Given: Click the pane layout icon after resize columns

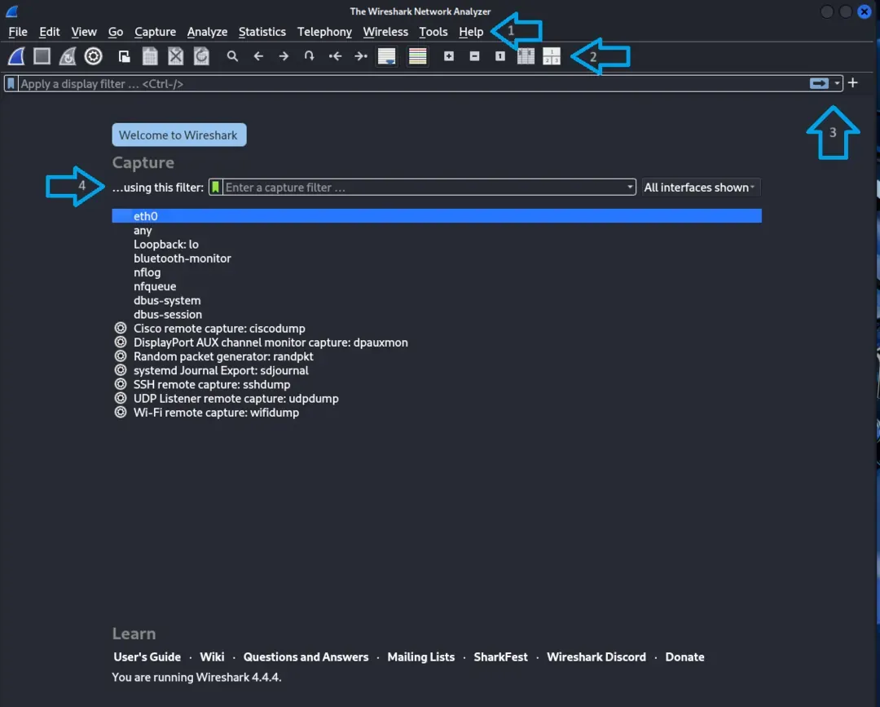Looking at the screenshot, I should click(552, 56).
